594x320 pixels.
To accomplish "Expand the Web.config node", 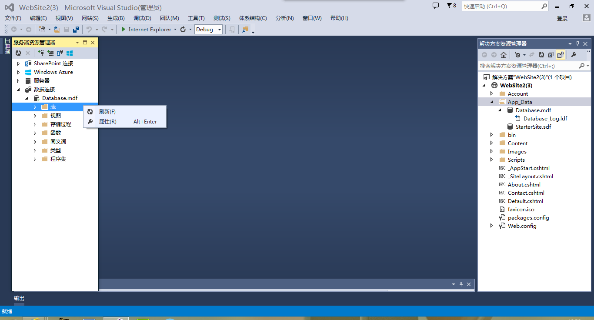I will tap(492, 226).
